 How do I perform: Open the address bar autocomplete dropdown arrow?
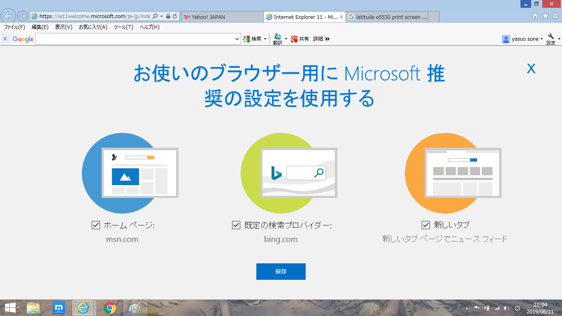point(162,16)
